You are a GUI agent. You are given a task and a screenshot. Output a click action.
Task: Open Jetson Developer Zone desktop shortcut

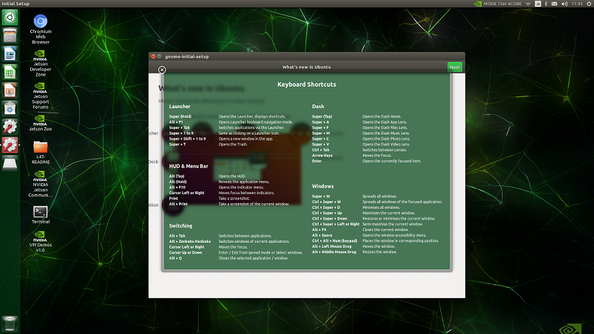click(40, 63)
